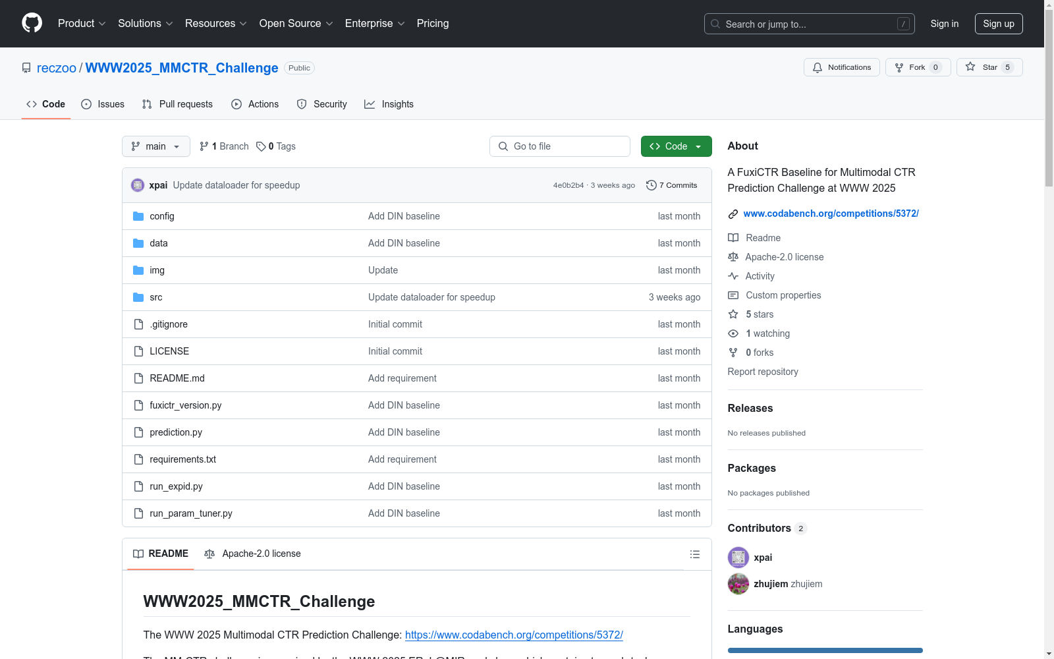Click the repository icon before reczoo
Image resolution: width=1054 pixels, height=659 pixels.
pos(26,68)
